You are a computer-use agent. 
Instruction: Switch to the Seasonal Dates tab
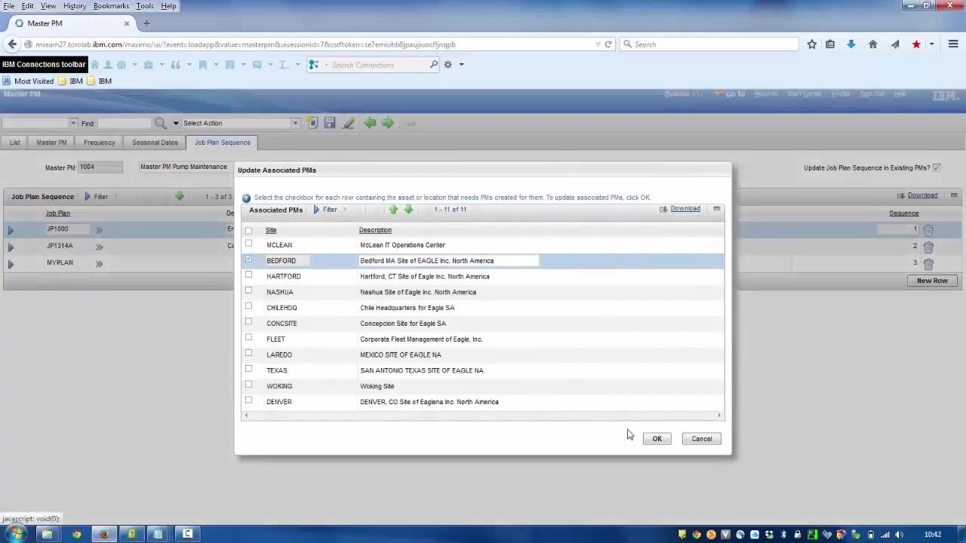tap(155, 143)
